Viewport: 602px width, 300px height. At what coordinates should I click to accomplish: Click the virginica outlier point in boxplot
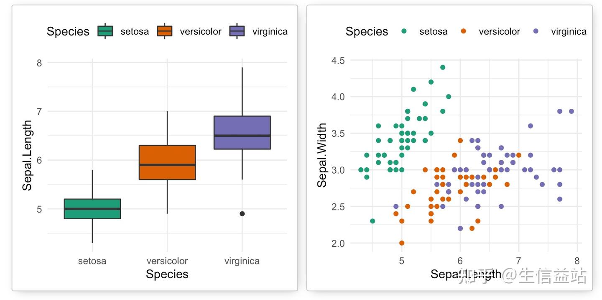(x=242, y=214)
